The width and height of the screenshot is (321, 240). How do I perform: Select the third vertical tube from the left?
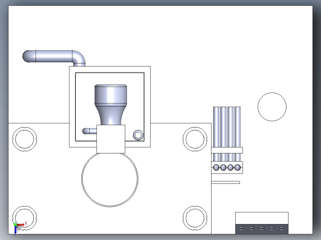click(230, 127)
